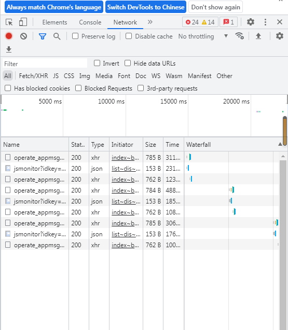
Task: Open the first index~b initiator link
Action: tap(125, 158)
